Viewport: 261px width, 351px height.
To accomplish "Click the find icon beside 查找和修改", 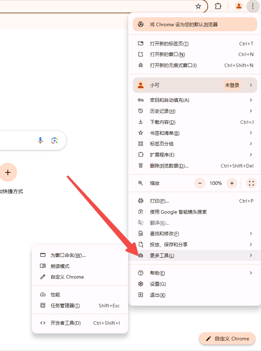I will 140,234.
